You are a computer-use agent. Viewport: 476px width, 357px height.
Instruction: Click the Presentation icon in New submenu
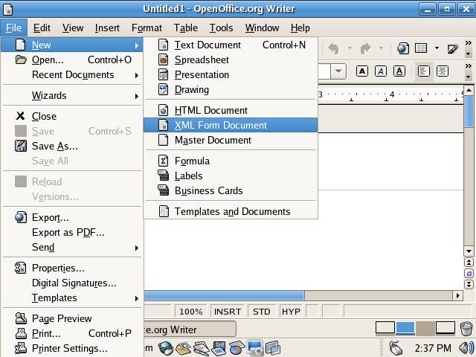[164, 74]
